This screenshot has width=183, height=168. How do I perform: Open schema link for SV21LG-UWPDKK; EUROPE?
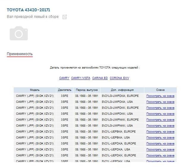point(160,108)
